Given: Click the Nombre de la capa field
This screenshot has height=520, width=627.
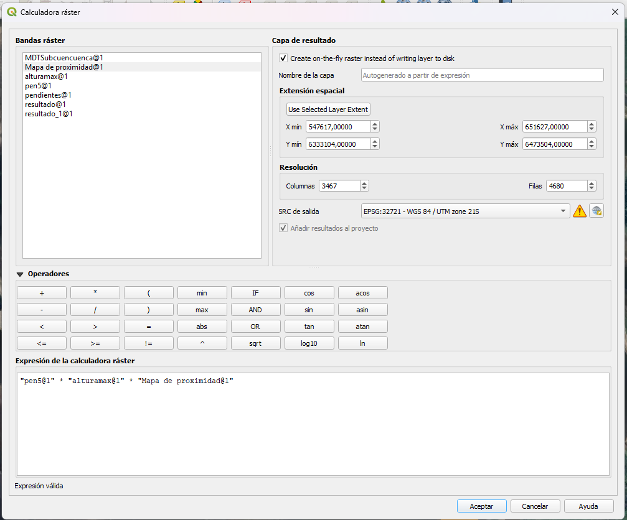Looking at the screenshot, I should [x=482, y=75].
